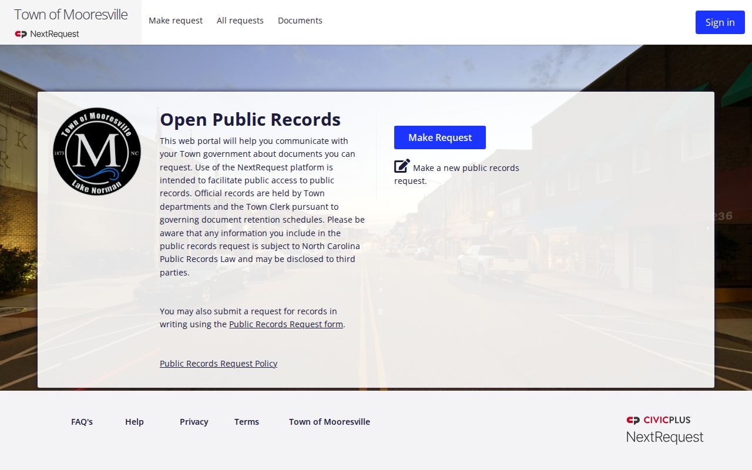752x470 pixels.
Task: Open the Help footer link
Action: [x=135, y=422]
